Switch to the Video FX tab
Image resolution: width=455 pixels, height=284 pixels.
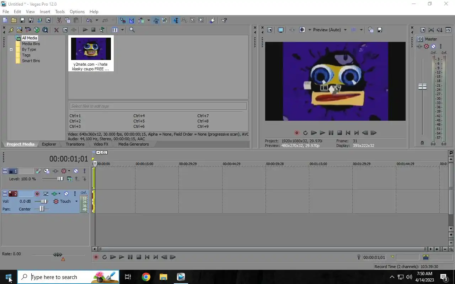point(101,144)
